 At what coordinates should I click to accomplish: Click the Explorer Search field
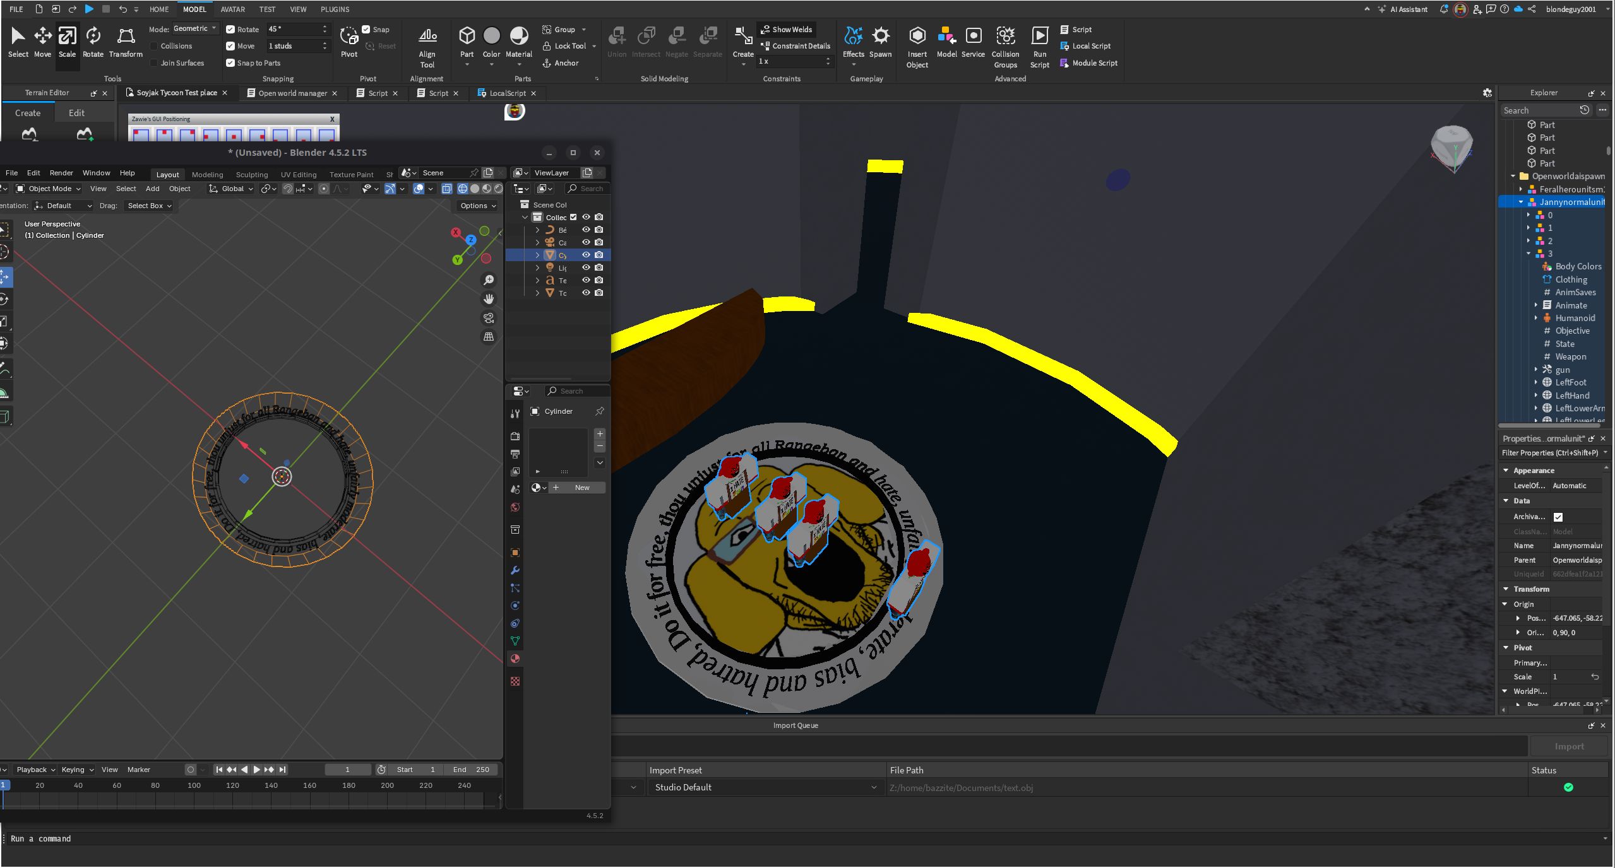[1538, 110]
